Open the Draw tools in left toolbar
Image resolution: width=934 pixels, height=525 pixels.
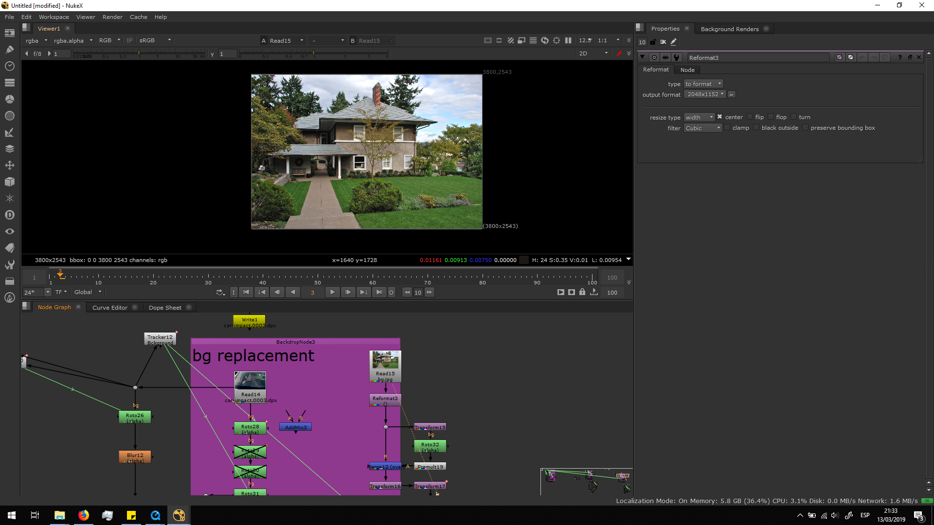point(9,49)
